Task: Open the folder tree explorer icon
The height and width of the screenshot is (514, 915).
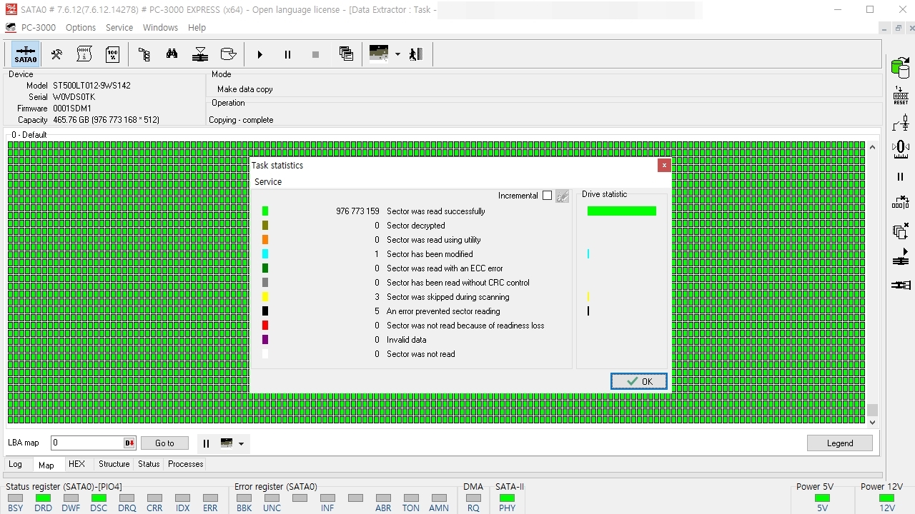Action: pos(144,54)
